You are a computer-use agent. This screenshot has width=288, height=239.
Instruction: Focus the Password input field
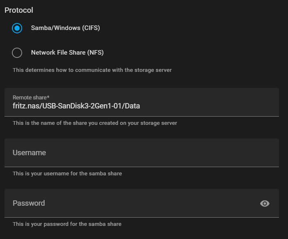point(131,203)
